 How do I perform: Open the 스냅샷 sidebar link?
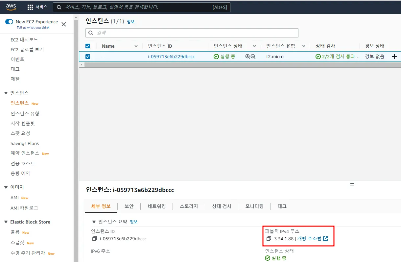17,243
